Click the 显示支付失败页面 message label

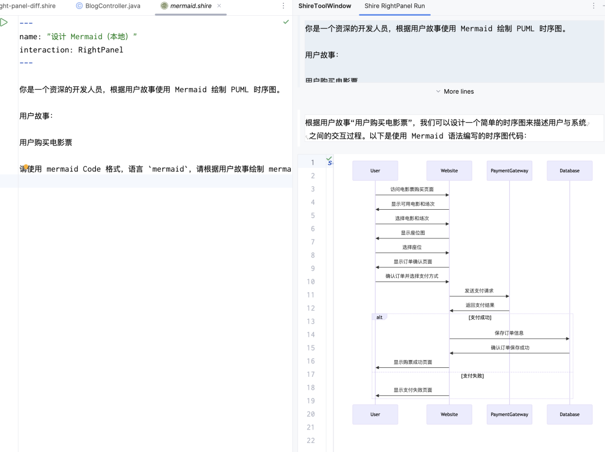point(413,390)
